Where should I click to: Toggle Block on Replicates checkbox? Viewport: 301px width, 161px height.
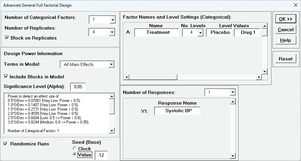(7, 38)
